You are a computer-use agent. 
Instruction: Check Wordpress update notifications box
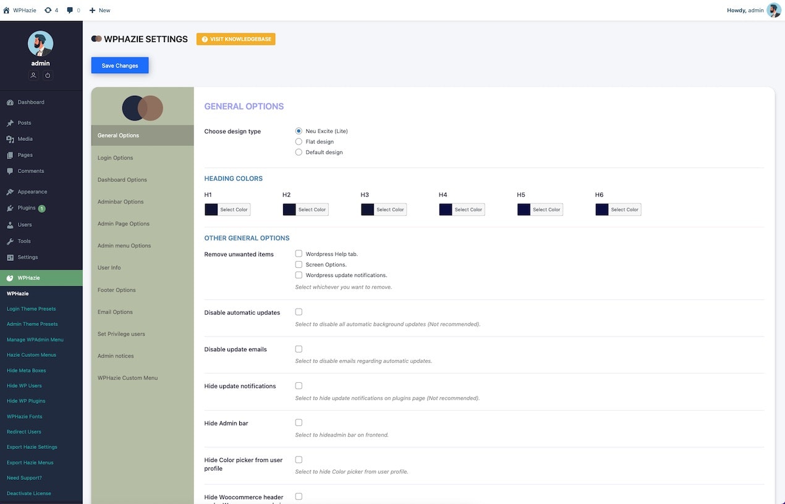point(299,275)
